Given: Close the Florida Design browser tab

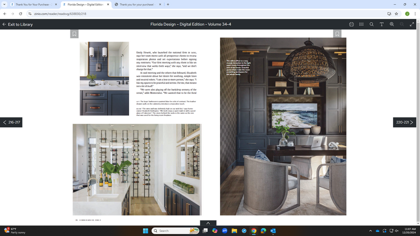Looking at the screenshot, I should (x=108, y=5).
